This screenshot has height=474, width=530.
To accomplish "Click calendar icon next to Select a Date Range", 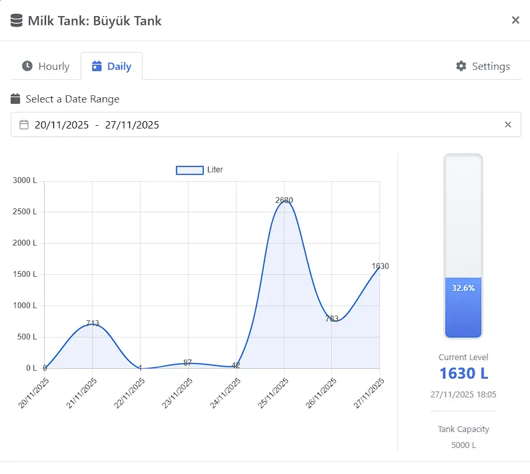I will click(16, 99).
